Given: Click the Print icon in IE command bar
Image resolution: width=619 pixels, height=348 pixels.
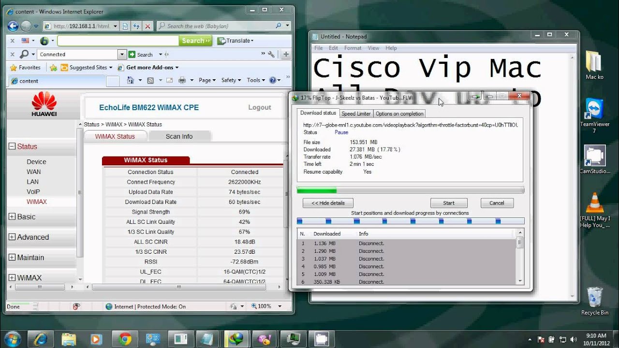Looking at the screenshot, I should pos(182,80).
